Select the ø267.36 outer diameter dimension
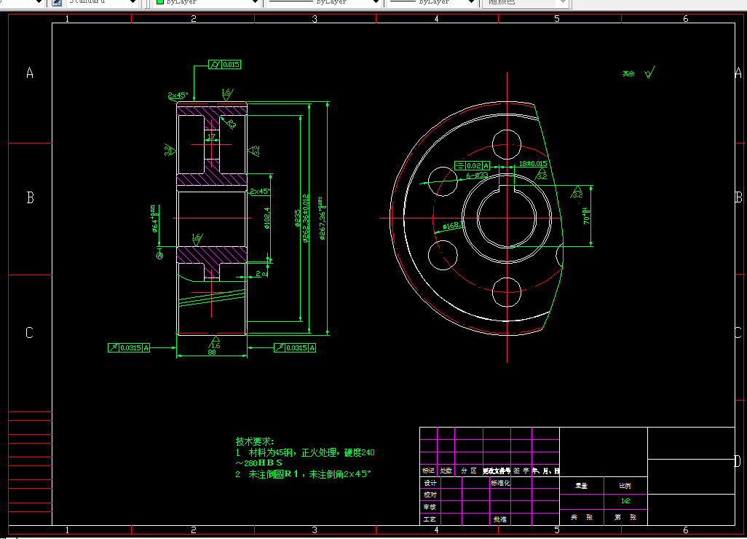The height and width of the screenshot is (539, 747). point(322,218)
